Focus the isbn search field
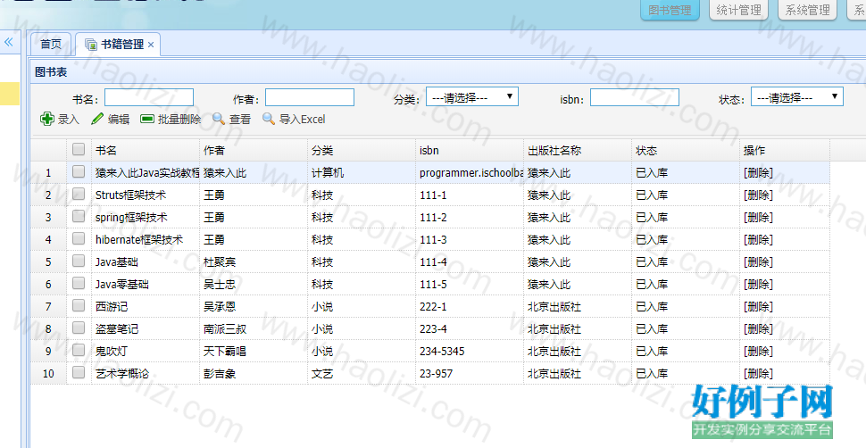This screenshot has width=866, height=448. click(x=635, y=97)
